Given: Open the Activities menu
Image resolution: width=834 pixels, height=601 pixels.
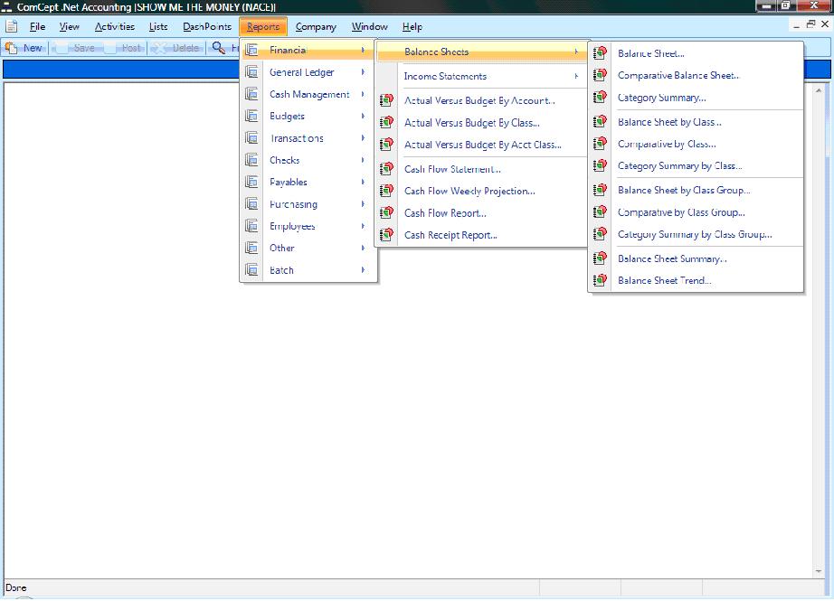Looking at the screenshot, I should click(x=114, y=27).
